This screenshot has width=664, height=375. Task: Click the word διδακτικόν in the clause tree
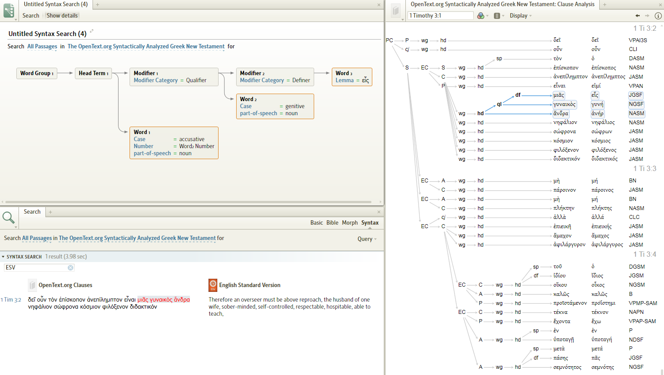point(567,159)
